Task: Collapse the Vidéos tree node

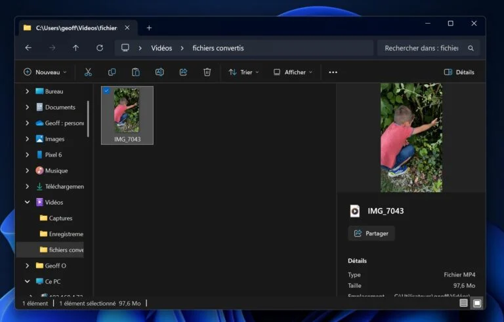Action: coord(27,203)
